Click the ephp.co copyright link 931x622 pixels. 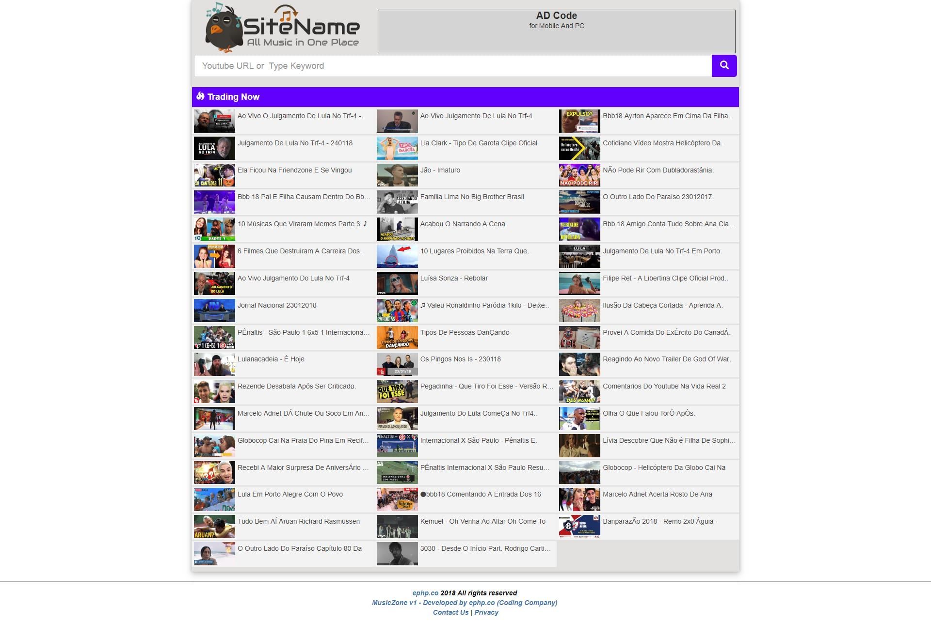425,593
